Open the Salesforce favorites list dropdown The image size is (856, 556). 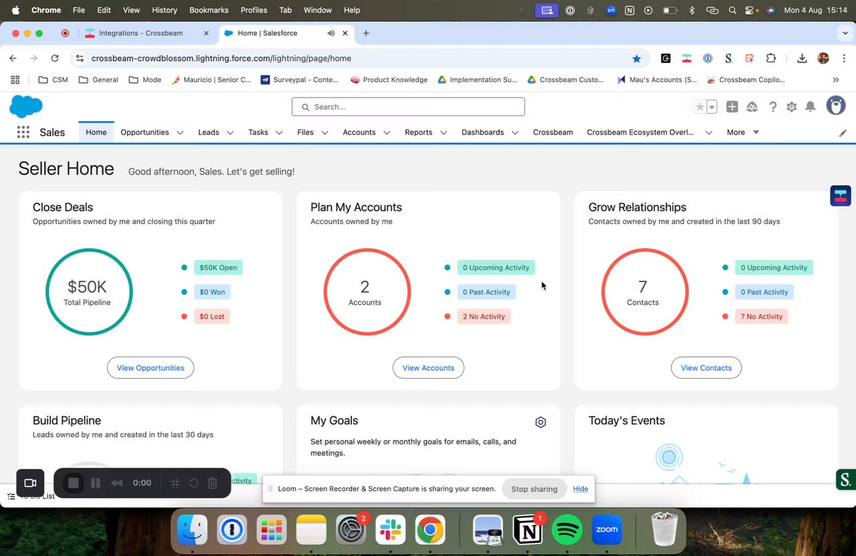(x=712, y=107)
